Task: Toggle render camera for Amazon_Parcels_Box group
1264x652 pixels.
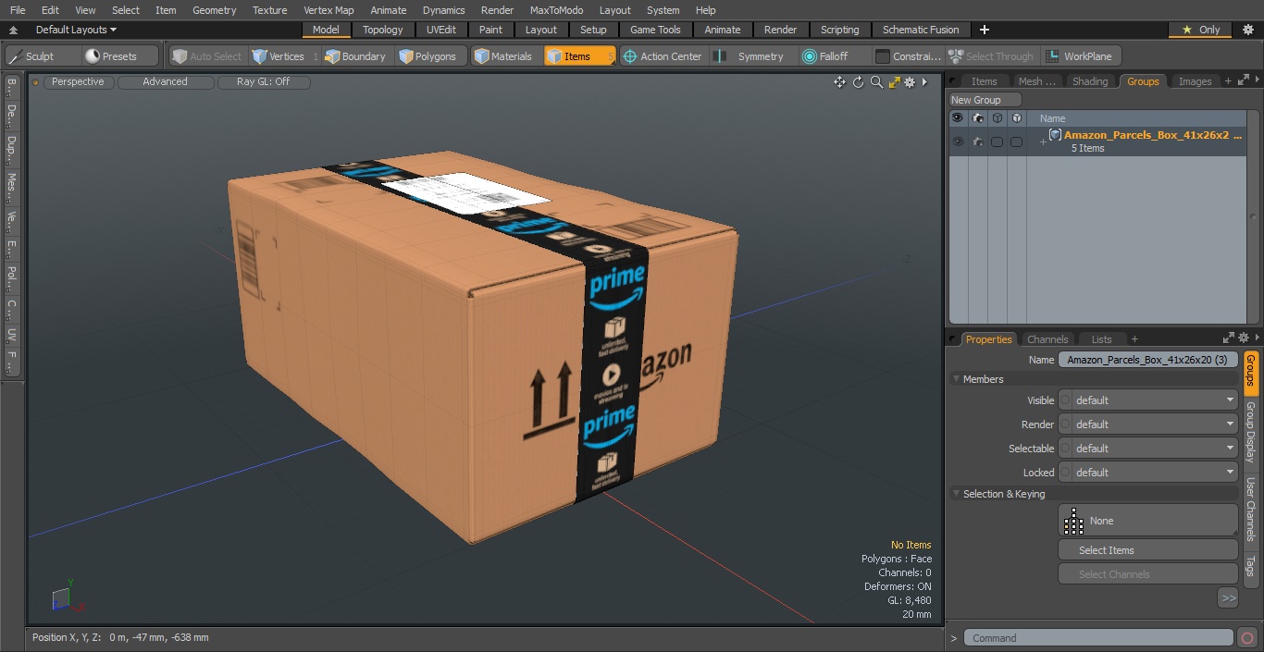Action: click(x=977, y=141)
